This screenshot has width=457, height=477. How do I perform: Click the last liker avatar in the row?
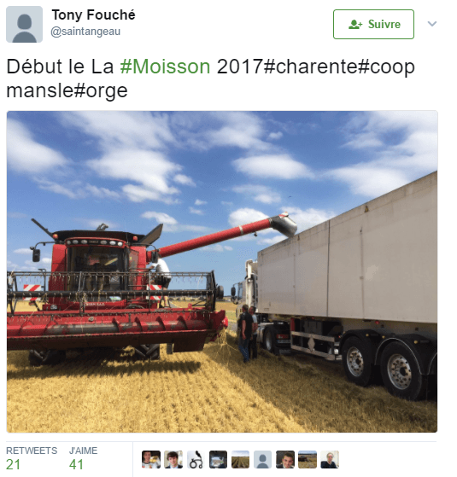click(330, 459)
